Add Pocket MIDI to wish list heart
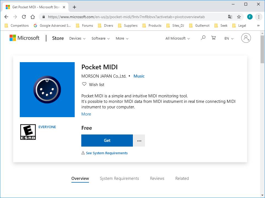Image resolution: width=265 pixels, height=198 pixels. (x=84, y=84)
